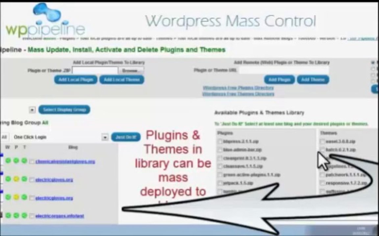Click the Browse file button

point(131,70)
